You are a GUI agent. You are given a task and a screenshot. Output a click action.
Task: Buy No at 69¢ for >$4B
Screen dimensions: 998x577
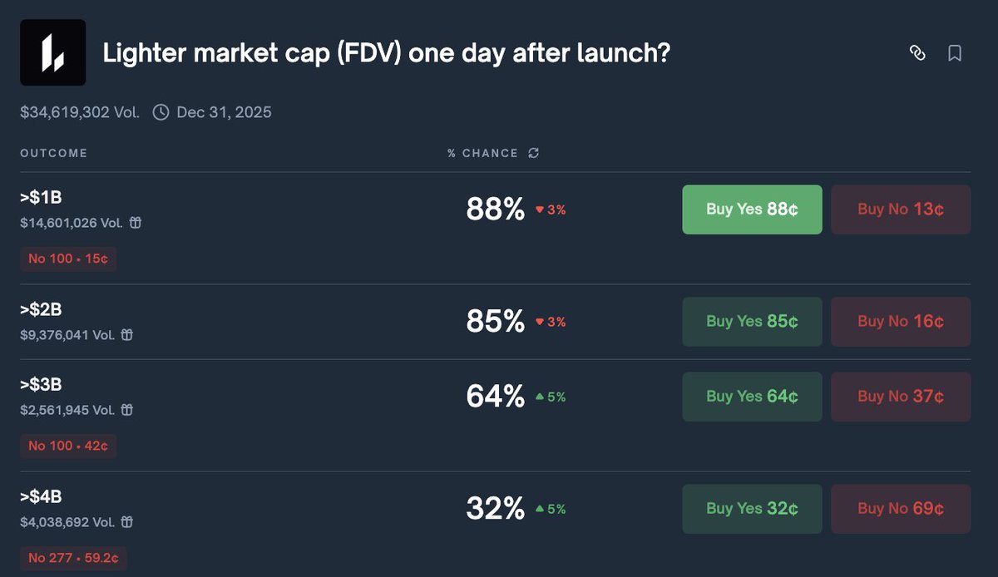[x=900, y=508]
